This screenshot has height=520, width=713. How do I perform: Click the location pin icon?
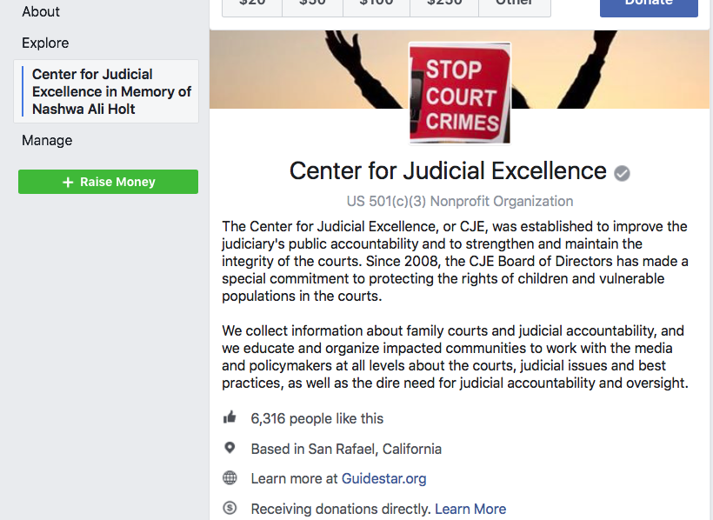coord(230,449)
